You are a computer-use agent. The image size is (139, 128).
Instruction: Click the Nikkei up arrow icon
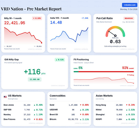click(127, 110)
